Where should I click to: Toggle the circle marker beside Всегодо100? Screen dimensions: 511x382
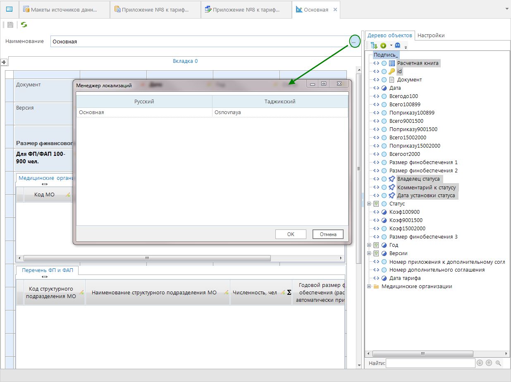pyautogui.click(x=384, y=96)
